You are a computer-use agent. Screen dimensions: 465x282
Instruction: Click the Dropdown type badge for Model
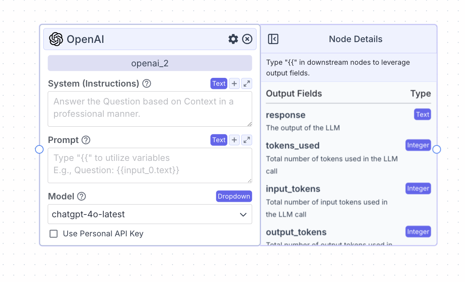(234, 196)
